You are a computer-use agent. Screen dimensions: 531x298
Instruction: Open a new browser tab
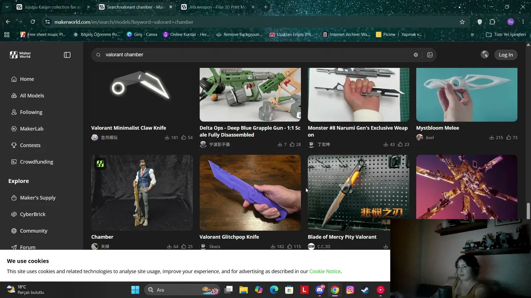click(266, 7)
